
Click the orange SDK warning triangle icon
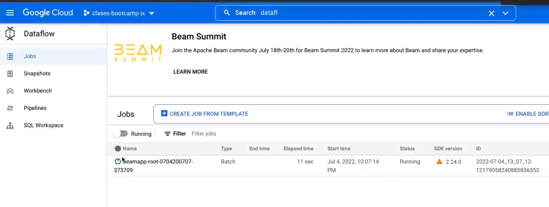[439, 162]
